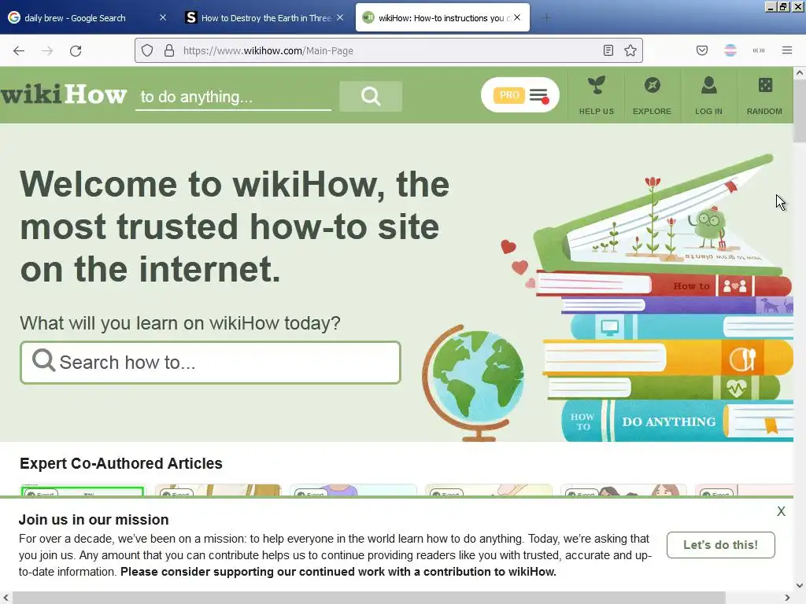The height and width of the screenshot is (604, 806).
Task: Focus the 'Search how to...' field
Action: 210,363
